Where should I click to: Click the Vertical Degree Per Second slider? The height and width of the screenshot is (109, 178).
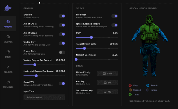(44, 65)
